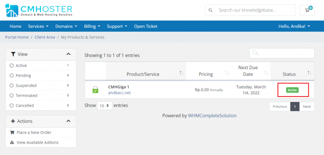Sort by Pricing column arrows

[x=227, y=73]
